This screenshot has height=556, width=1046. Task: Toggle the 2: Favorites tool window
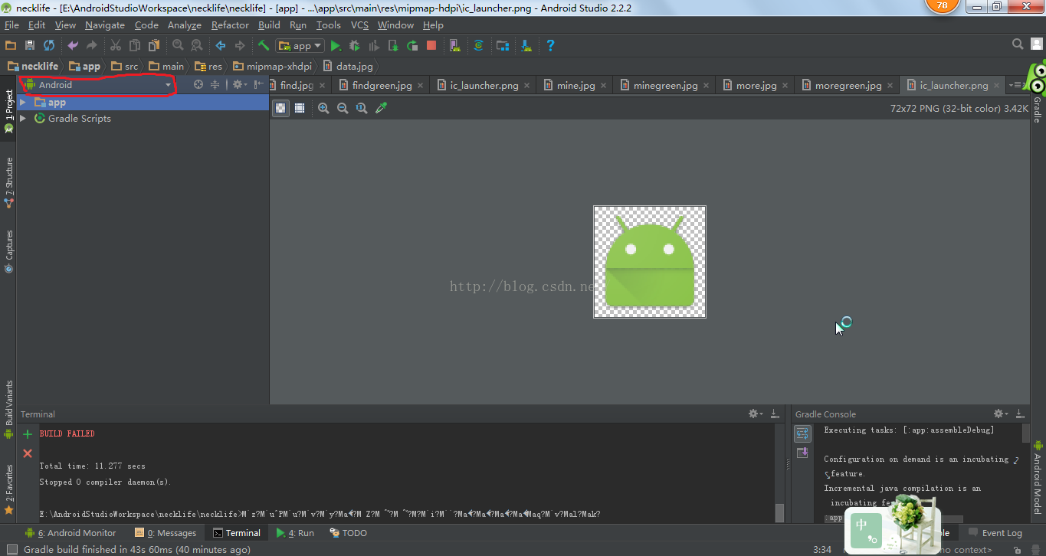(9, 489)
